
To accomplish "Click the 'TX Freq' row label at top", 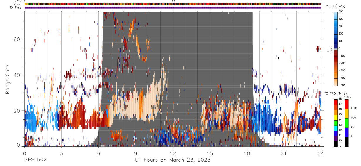I will point(16,8).
